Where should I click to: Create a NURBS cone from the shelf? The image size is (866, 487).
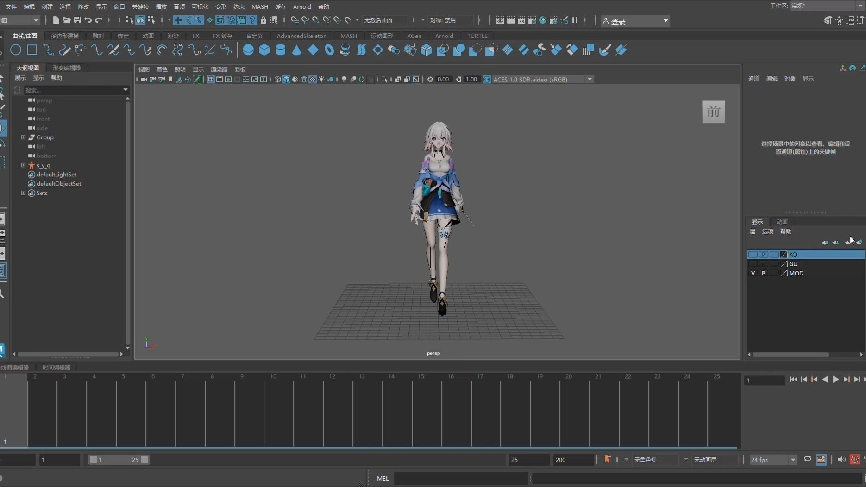[297, 50]
